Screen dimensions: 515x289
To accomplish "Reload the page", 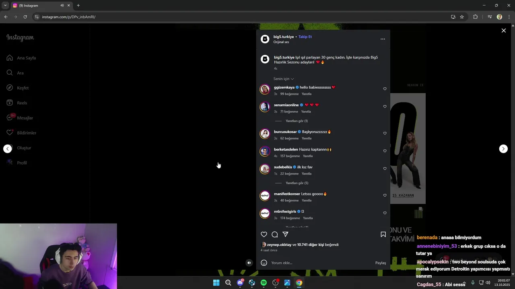I will pyautogui.click(x=25, y=17).
